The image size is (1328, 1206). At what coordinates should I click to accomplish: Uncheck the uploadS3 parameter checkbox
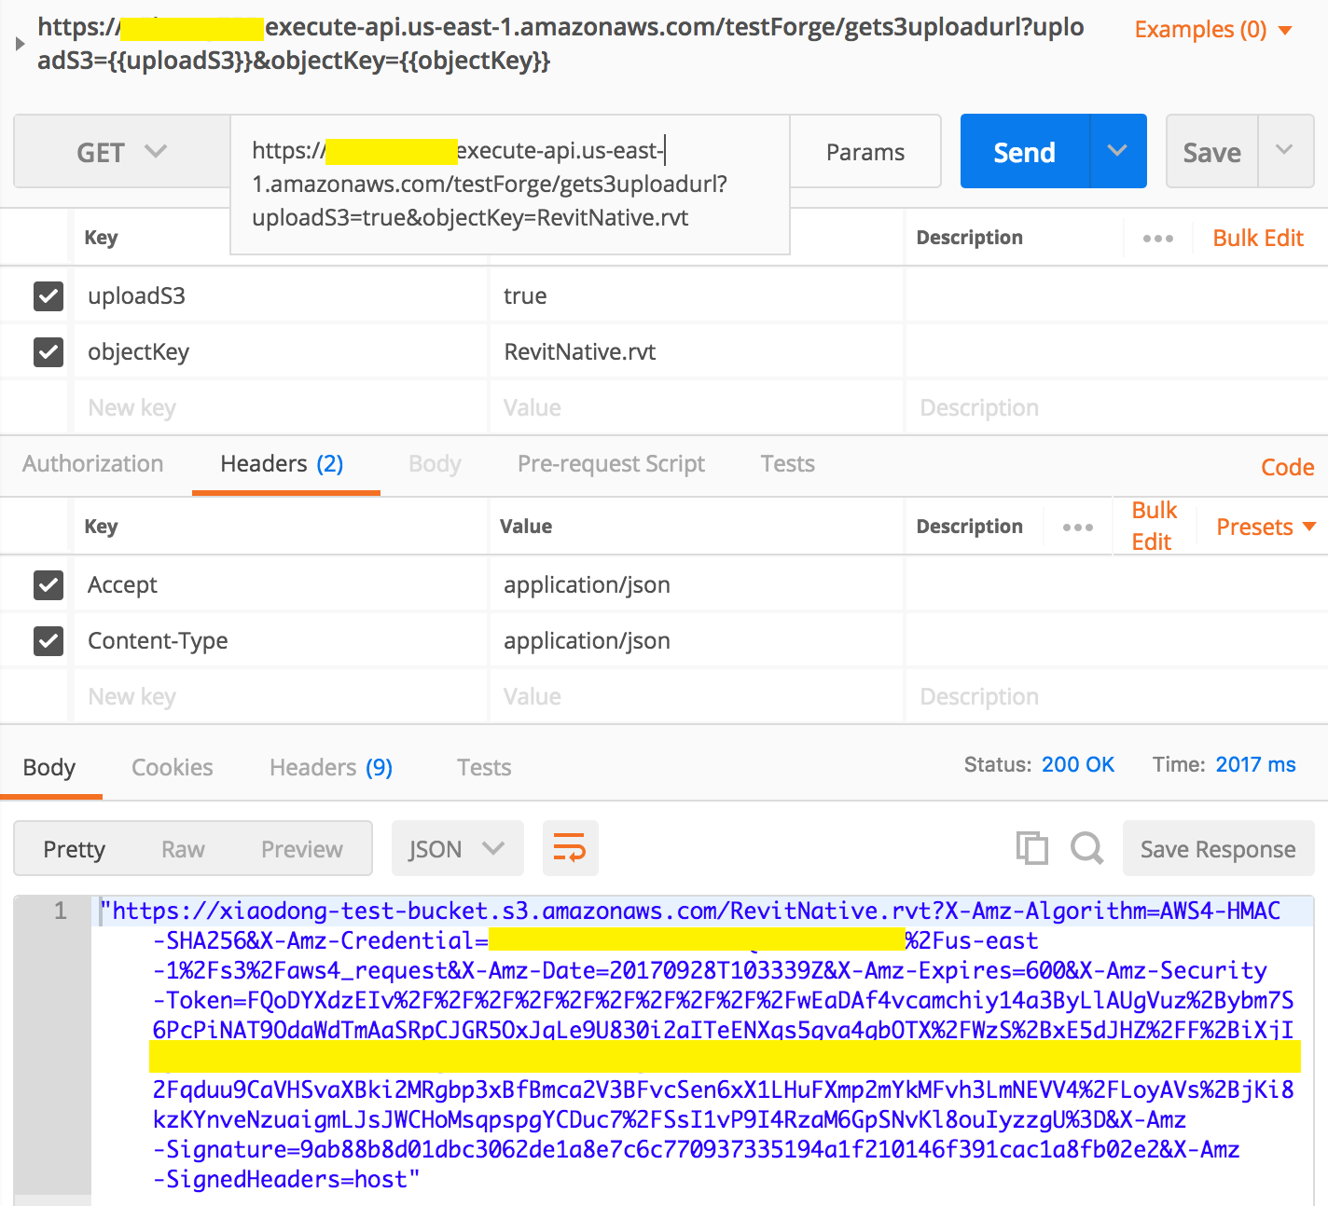click(x=48, y=296)
